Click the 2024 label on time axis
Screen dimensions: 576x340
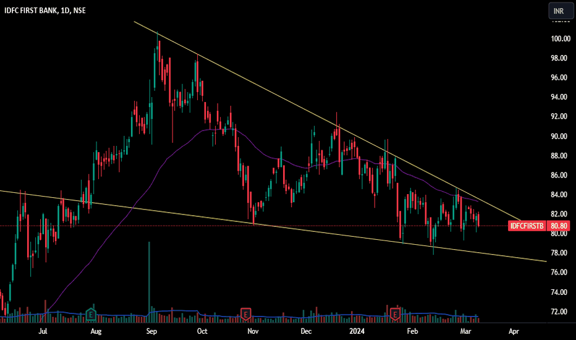[357, 331]
